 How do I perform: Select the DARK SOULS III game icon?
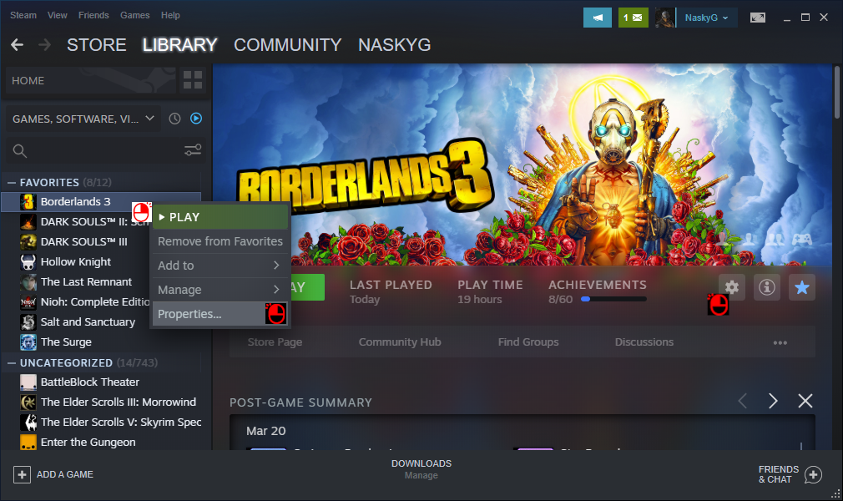point(28,242)
